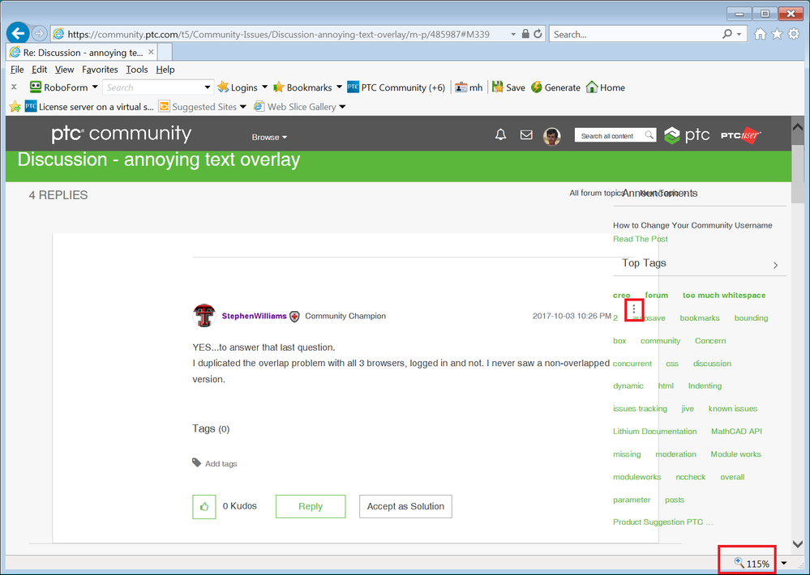The height and width of the screenshot is (575, 810).
Task: Expand the Logins dropdown
Action: coord(264,87)
